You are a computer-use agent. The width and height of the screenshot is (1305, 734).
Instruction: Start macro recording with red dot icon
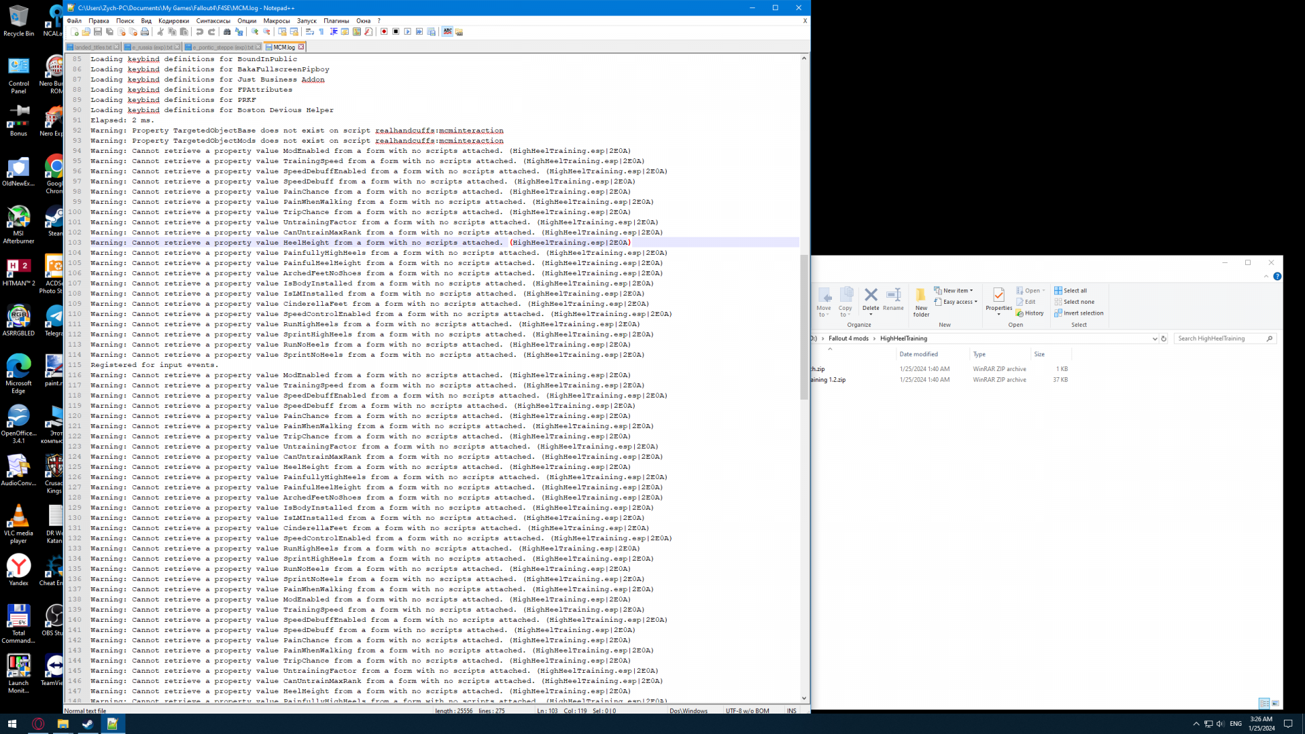tap(384, 32)
